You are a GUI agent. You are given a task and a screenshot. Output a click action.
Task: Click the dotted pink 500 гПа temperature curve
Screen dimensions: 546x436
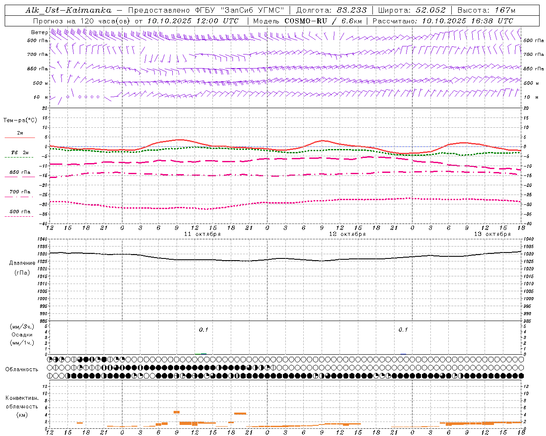pos(285,203)
